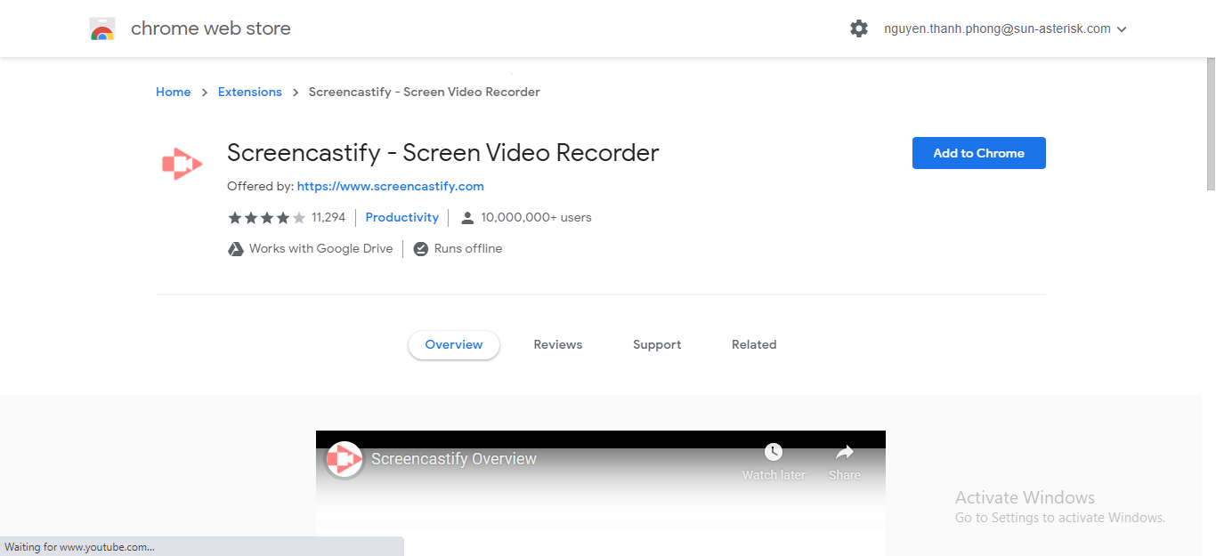Open the Productivity category link
Image resolution: width=1216 pixels, height=556 pixels.
point(402,217)
